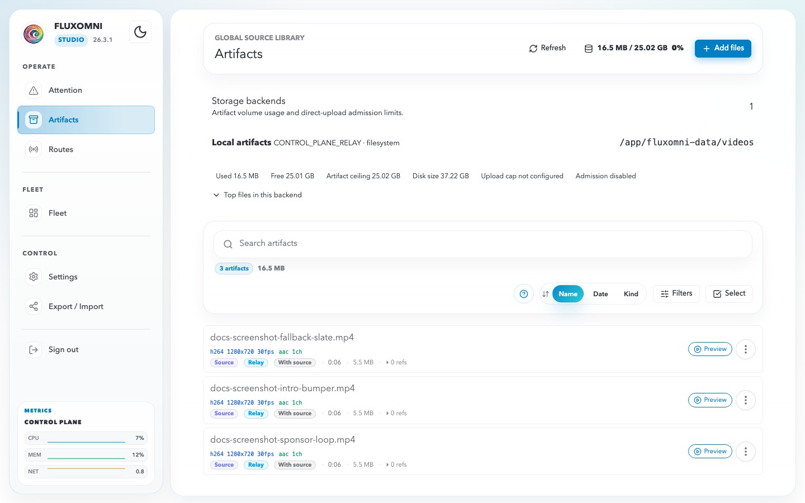Open the Filters panel

coord(676,293)
